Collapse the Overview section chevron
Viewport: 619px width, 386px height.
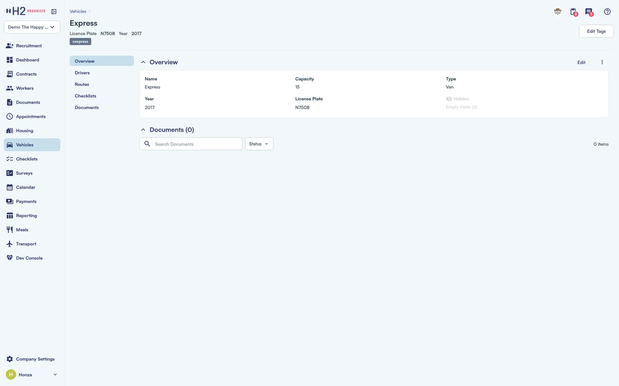tap(143, 62)
